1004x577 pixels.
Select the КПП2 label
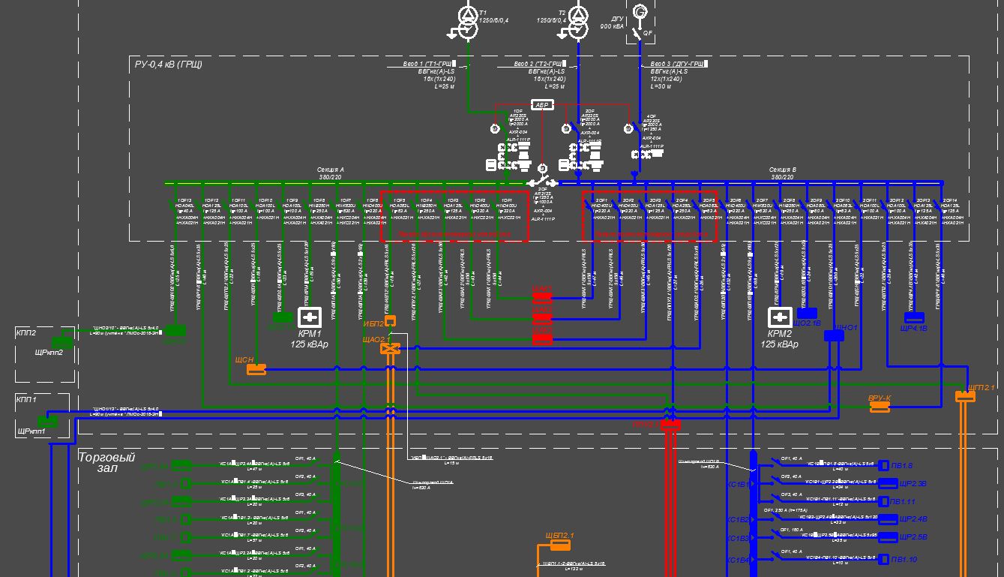click(x=26, y=332)
